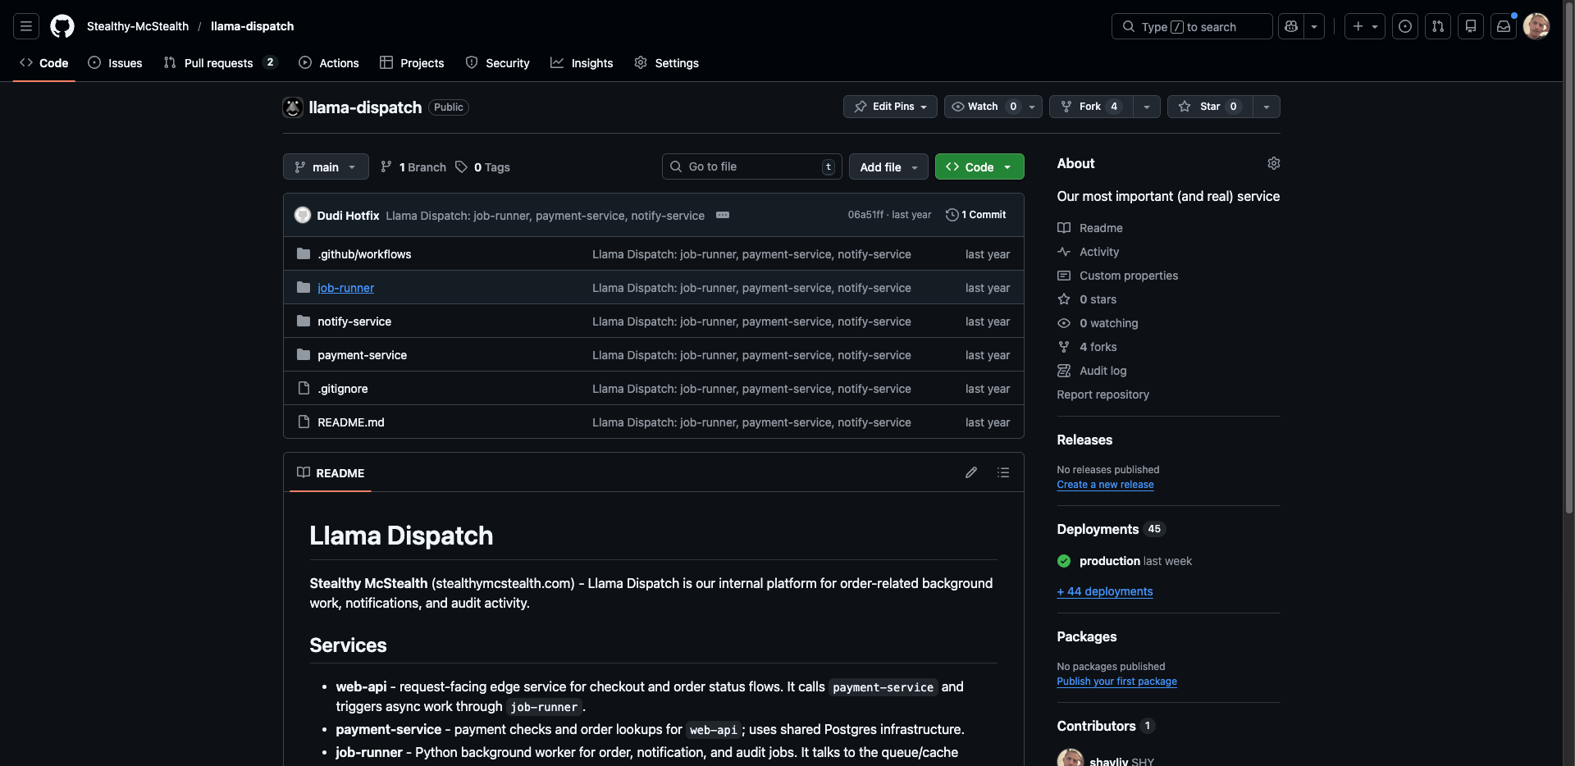Image resolution: width=1575 pixels, height=766 pixels.
Task: Open the user profile avatar menu
Action: pos(1536,26)
